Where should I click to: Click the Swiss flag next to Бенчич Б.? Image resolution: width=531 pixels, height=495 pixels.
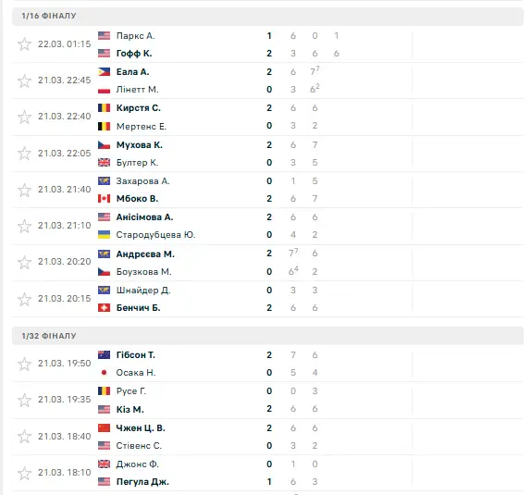tap(104, 307)
